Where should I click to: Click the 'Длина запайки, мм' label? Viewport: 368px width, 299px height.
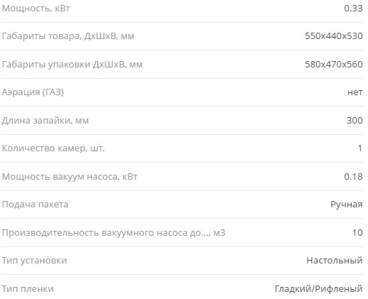[x=45, y=121]
